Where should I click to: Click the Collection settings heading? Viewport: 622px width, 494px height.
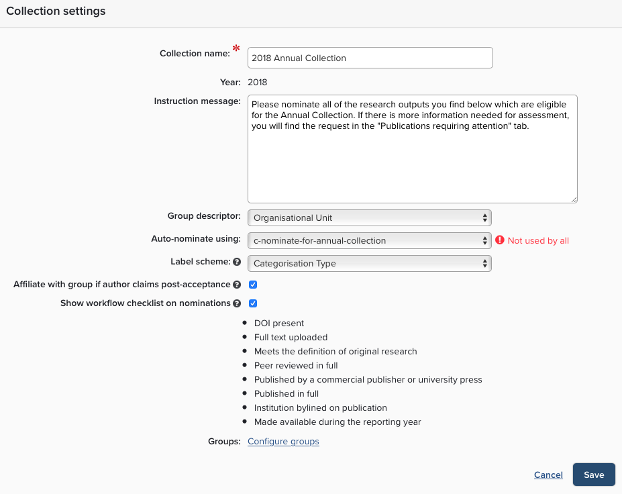pyautogui.click(x=56, y=11)
